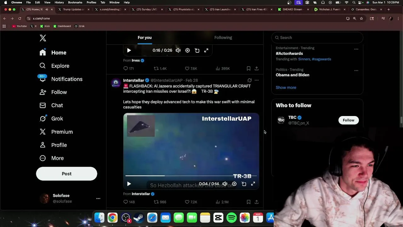Enter fullscreen on TR-3B video
This screenshot has height=227, width=403.
[x=253, y=184]
